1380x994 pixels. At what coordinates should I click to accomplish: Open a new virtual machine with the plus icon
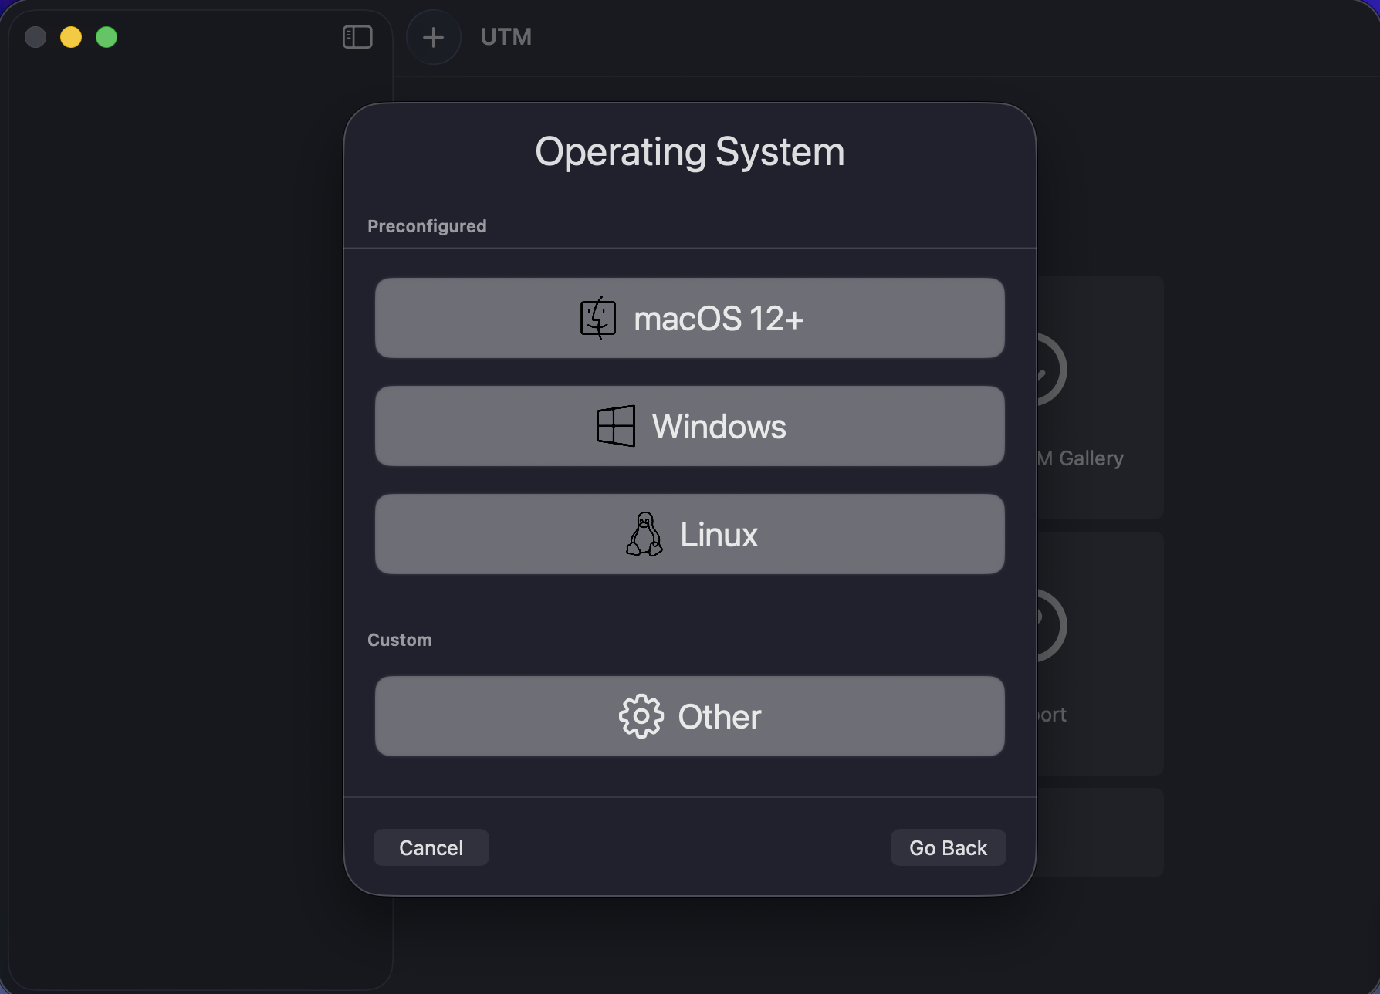pos(433,37)
